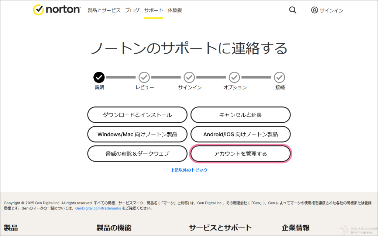This screenshot has width=378, height=236.
Task: Click the Norton logo
Action: (x=56, y=10)
